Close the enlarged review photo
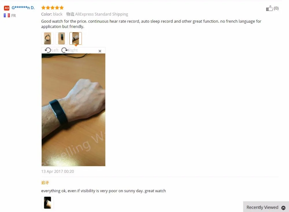 pos(100,51)
